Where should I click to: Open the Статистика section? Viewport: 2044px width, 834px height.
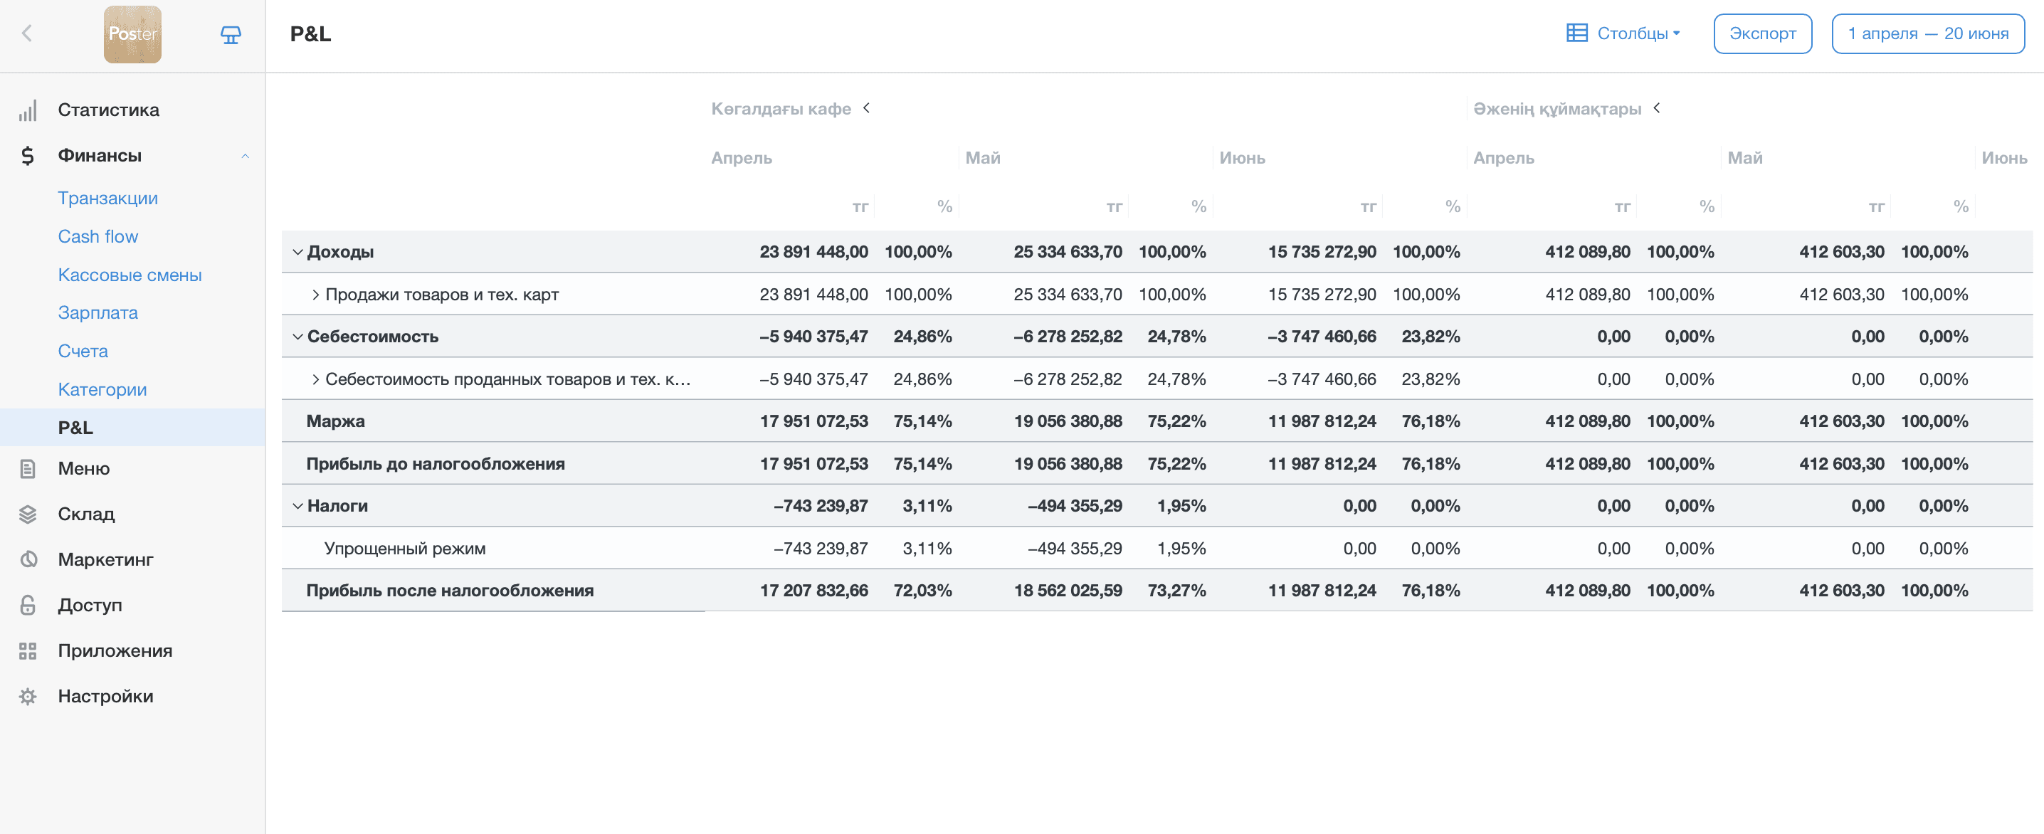[109, 110]
